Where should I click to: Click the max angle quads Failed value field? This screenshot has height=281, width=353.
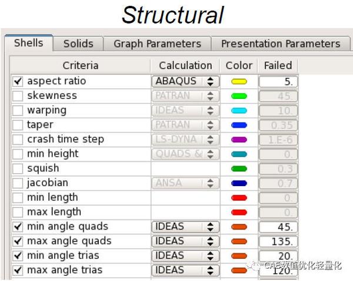(x=278, y=241)
